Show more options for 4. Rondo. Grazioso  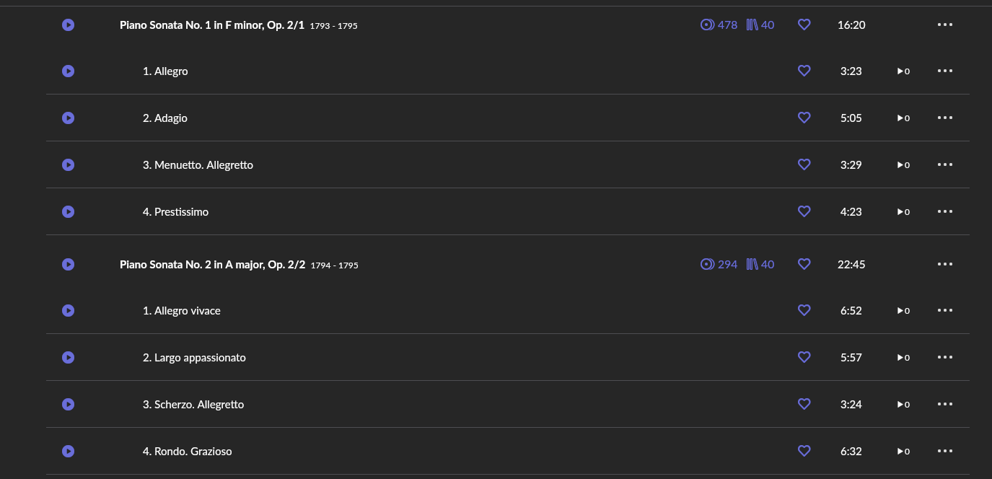945,452
